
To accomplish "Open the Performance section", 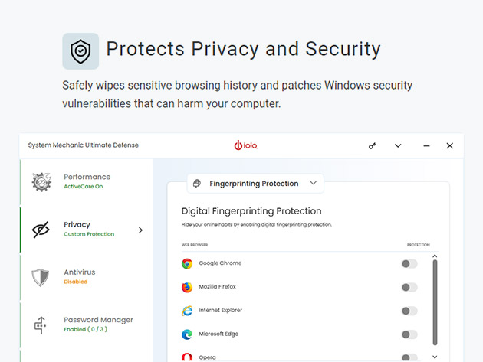I will (x=87, y=182).
